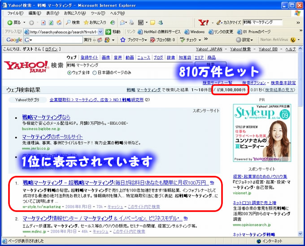Expand the Back button history arrow

pos(24,23)
